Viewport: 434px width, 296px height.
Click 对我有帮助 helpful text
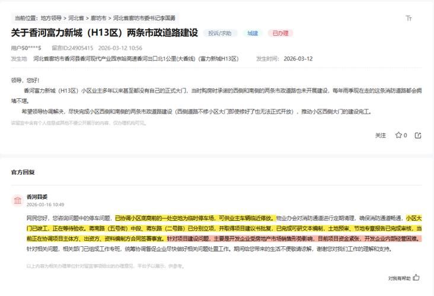tap(400, 278)
